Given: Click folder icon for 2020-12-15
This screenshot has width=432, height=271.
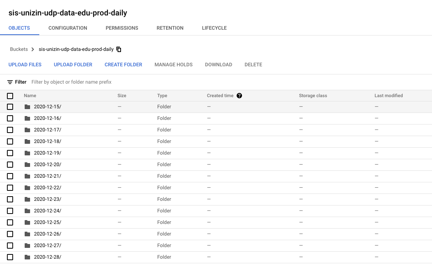Looking at the screenshot, I should tap(27, 107).
